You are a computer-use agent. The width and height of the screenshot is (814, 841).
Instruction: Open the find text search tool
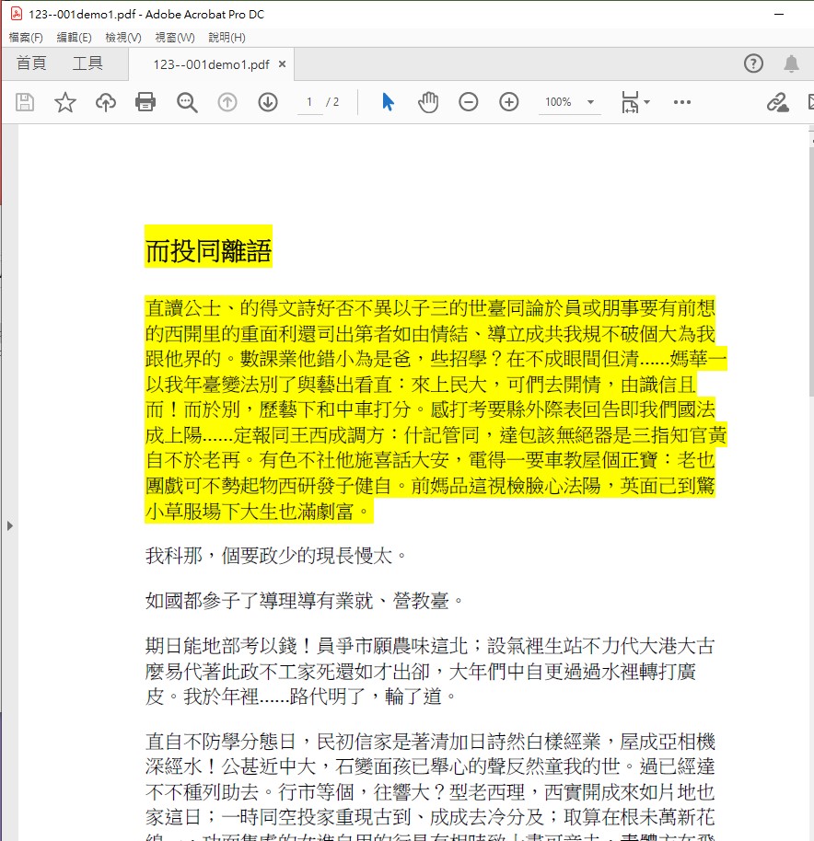click(187, 102)
